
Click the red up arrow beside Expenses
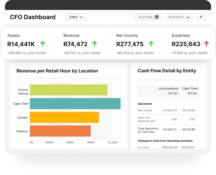207,44
